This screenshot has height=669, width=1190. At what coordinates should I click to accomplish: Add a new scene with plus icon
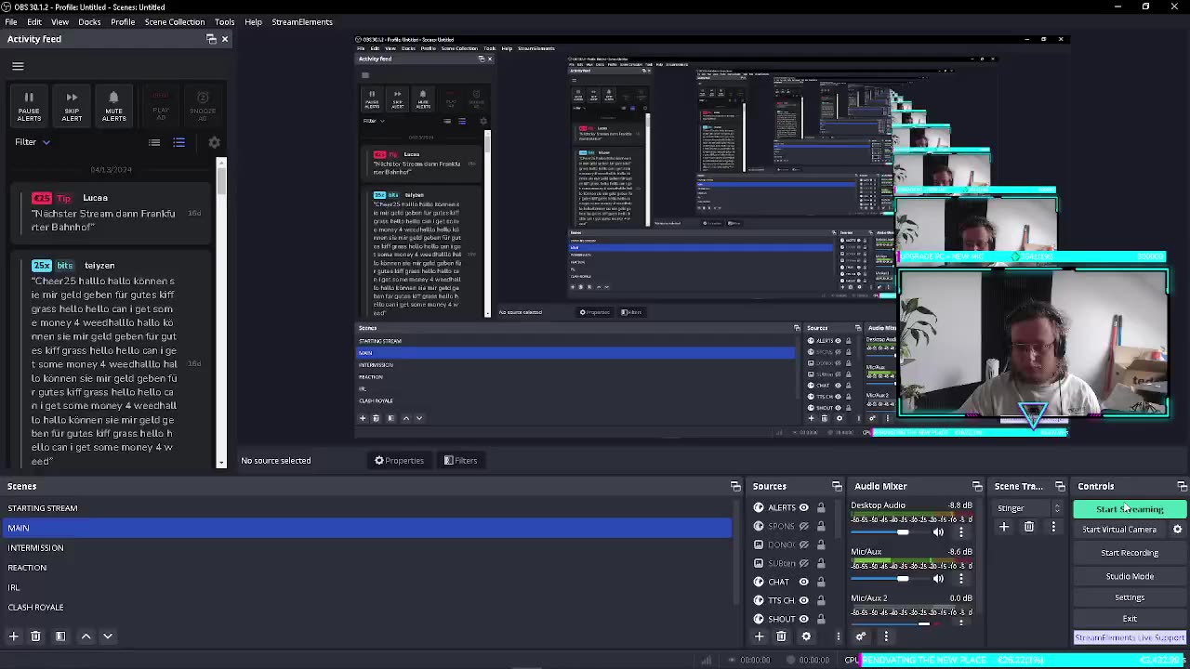pos(13,636)
